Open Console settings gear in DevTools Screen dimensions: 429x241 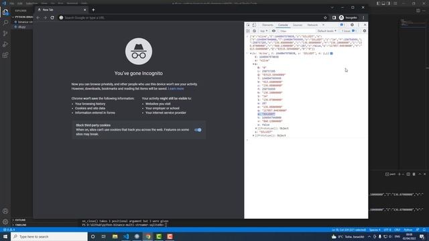point(365,31)
